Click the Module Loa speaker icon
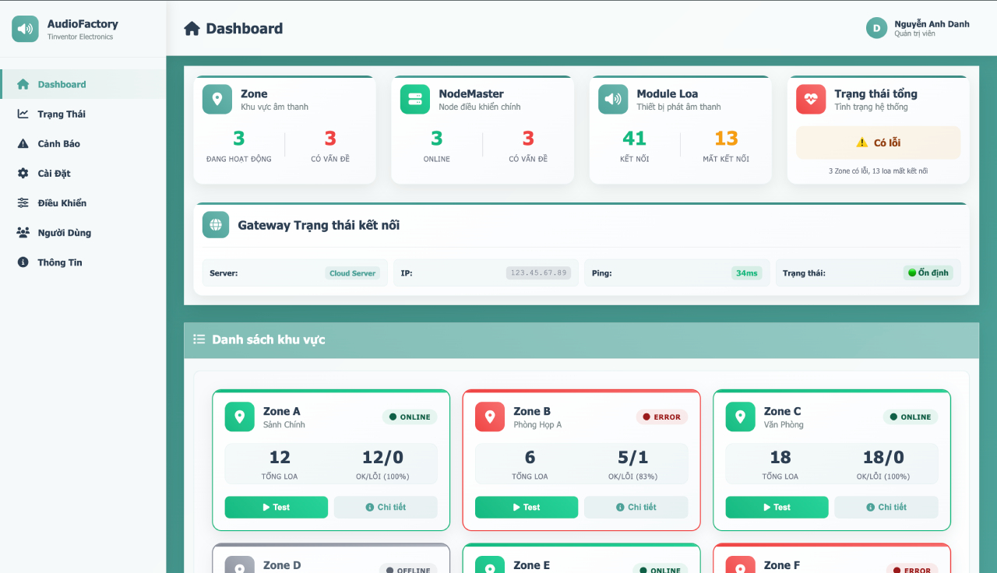This screenshot has width=997, height=573. 613,100
